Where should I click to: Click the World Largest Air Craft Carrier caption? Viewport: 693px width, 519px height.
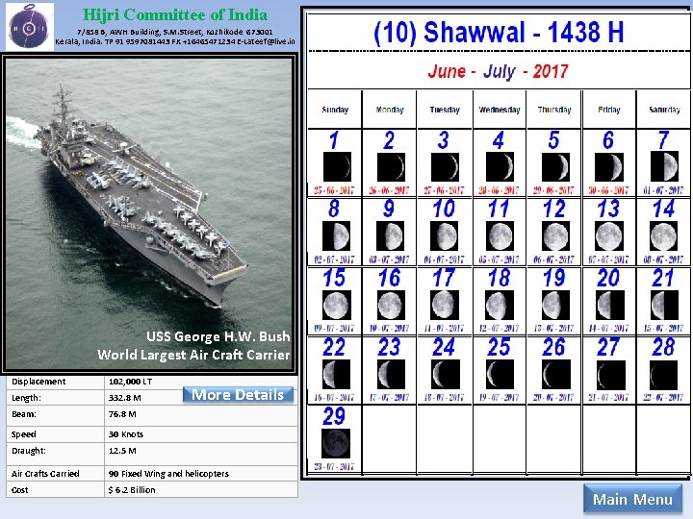tap(193, 355)
